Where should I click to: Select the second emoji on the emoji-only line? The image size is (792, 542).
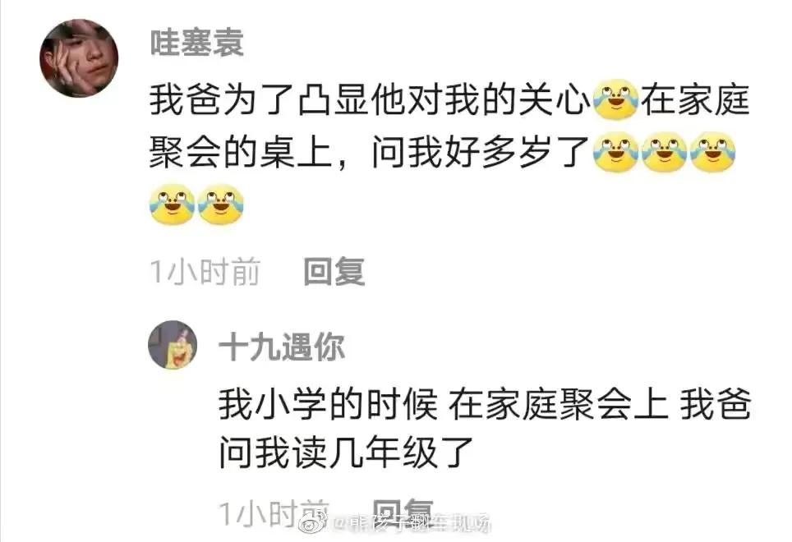click(221, 204)
